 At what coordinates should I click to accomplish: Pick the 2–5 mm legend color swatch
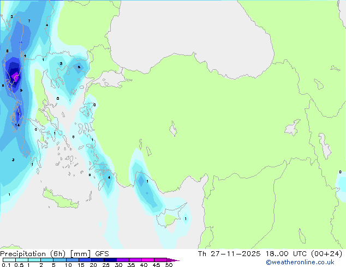pyautogui.click(x=47, y=260)
